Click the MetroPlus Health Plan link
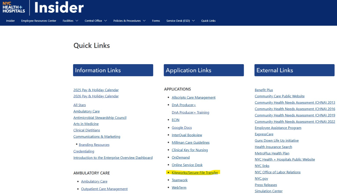The width and height of the screenshot is (337, 194). [272, 153]
